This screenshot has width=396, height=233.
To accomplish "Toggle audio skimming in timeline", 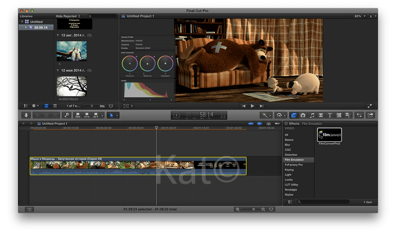I will click(x=259, y=124).
